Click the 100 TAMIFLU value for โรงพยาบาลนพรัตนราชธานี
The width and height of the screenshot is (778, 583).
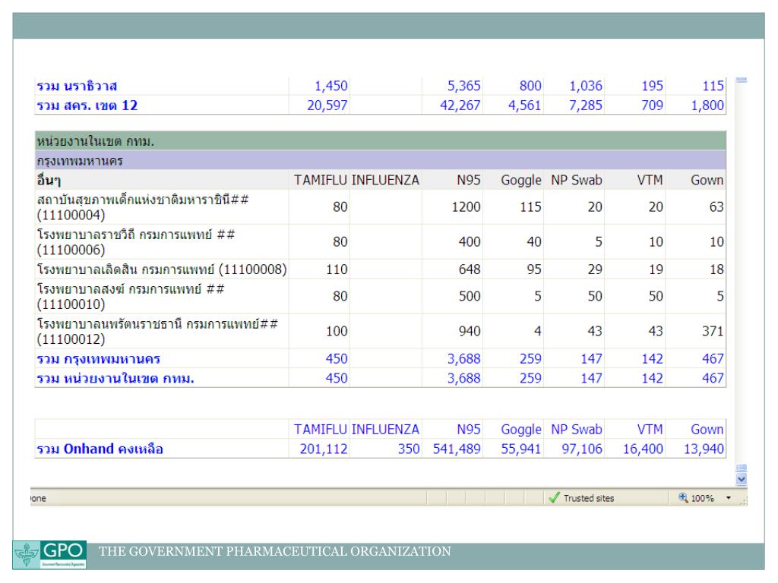tap(337, 331)
